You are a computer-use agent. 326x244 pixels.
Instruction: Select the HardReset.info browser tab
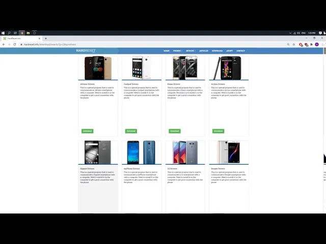(21, 39)
